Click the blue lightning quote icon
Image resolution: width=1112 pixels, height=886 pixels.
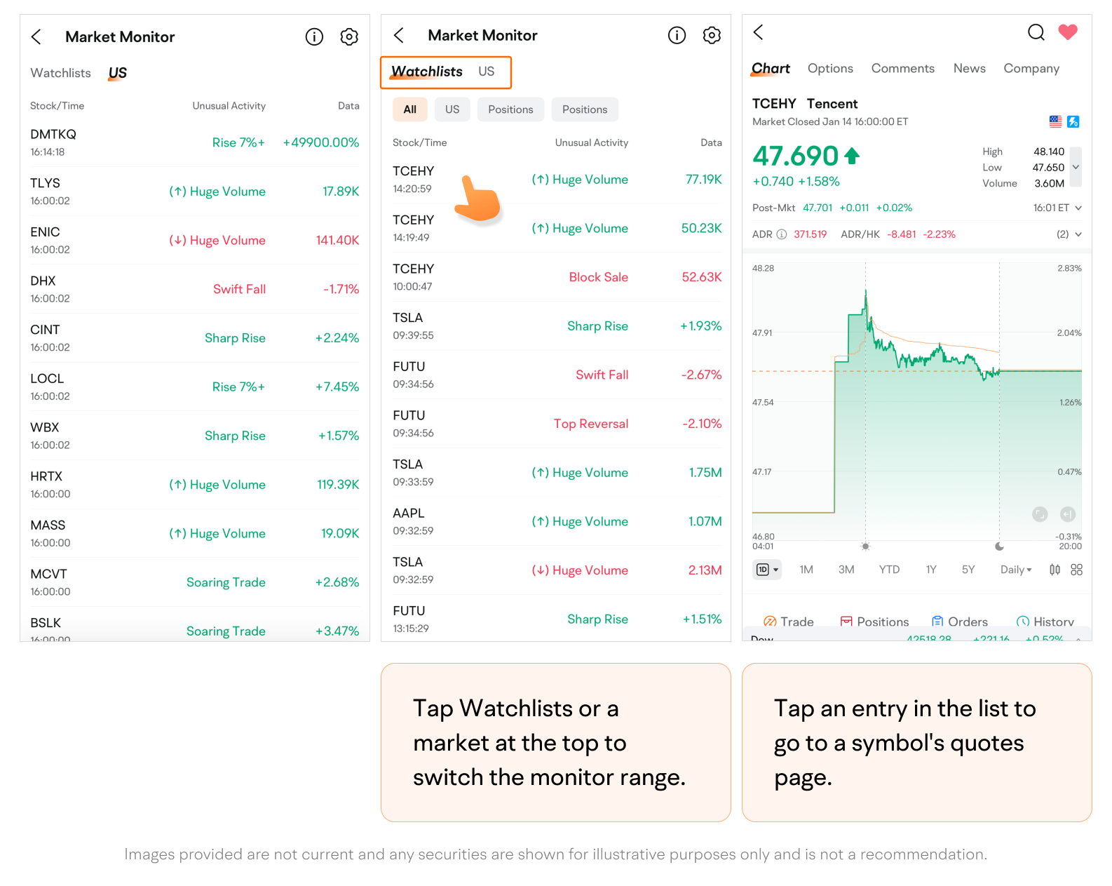(1073, 121)
